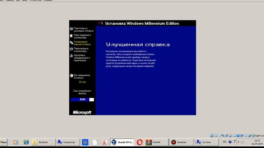Click the Настройка оборудования и параметров text
This screenshot has height=148, width=264.
pos(82,58)
